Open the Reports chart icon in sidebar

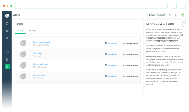[x=7, y=59]
